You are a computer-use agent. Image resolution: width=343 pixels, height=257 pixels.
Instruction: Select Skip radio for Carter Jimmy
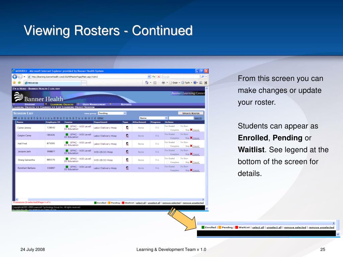coord(183,130)
